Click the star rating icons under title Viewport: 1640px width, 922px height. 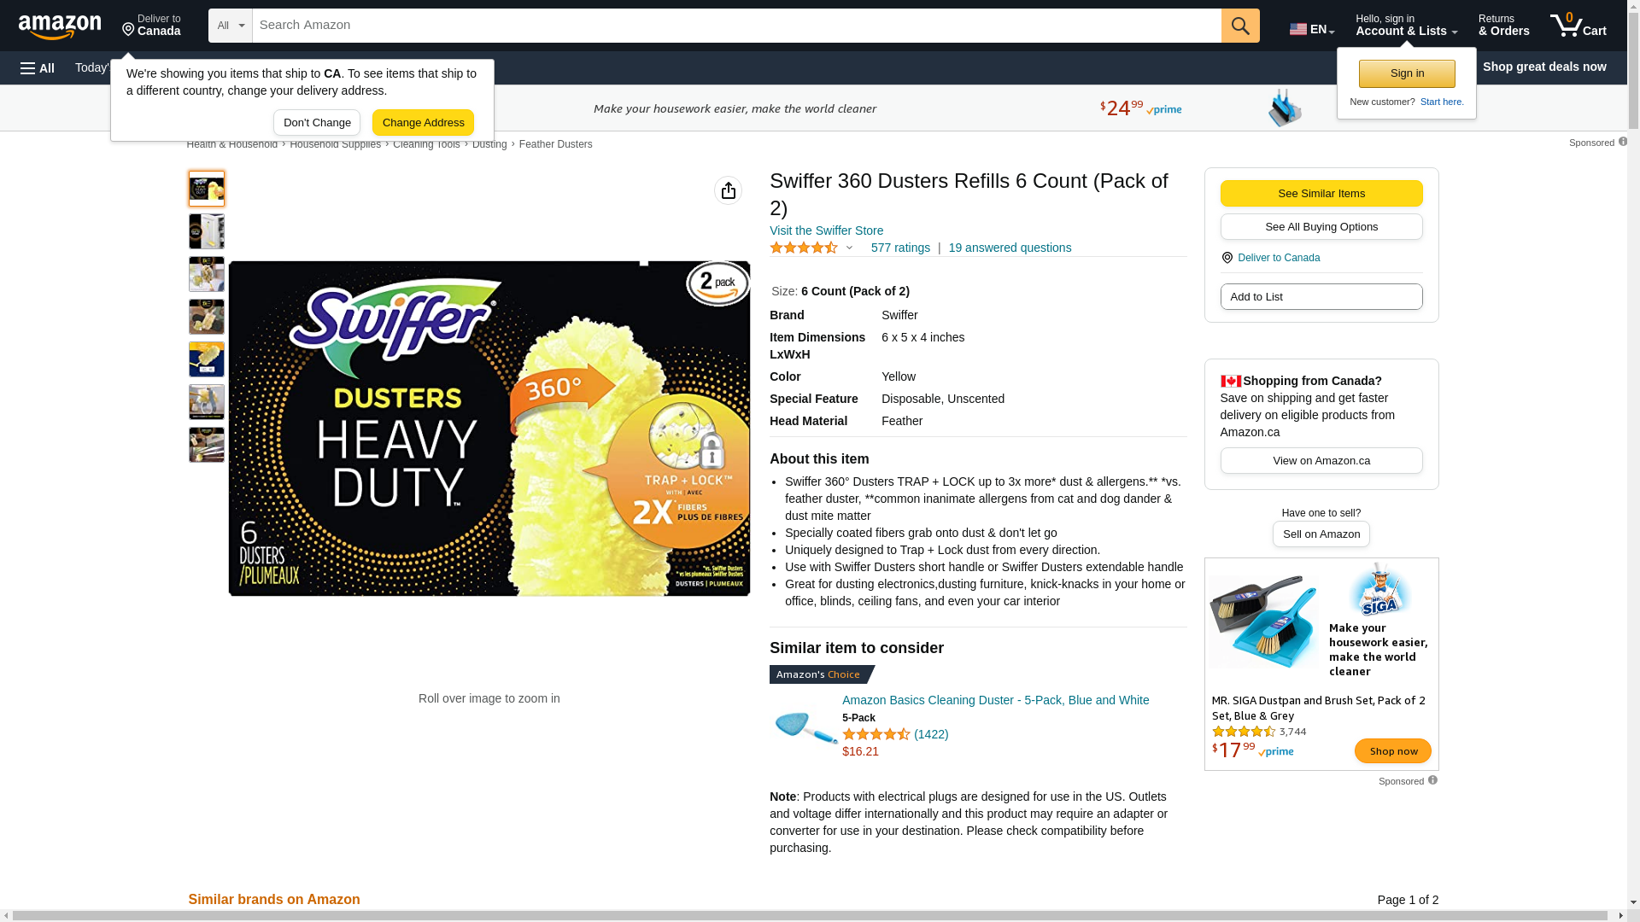click(804, 248)
